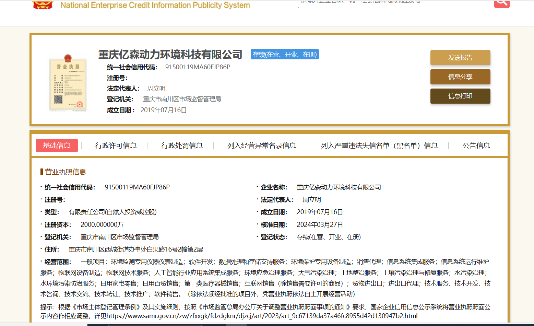Screen dimensions: 534x326
Task: Open the business license thumbnail image
Action: point(68,83)
